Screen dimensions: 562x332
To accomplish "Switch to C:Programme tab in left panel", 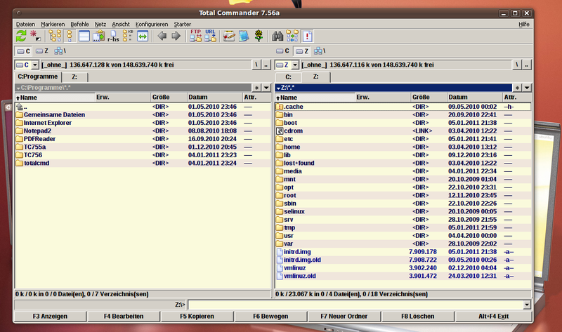I will tap(38, 77).
